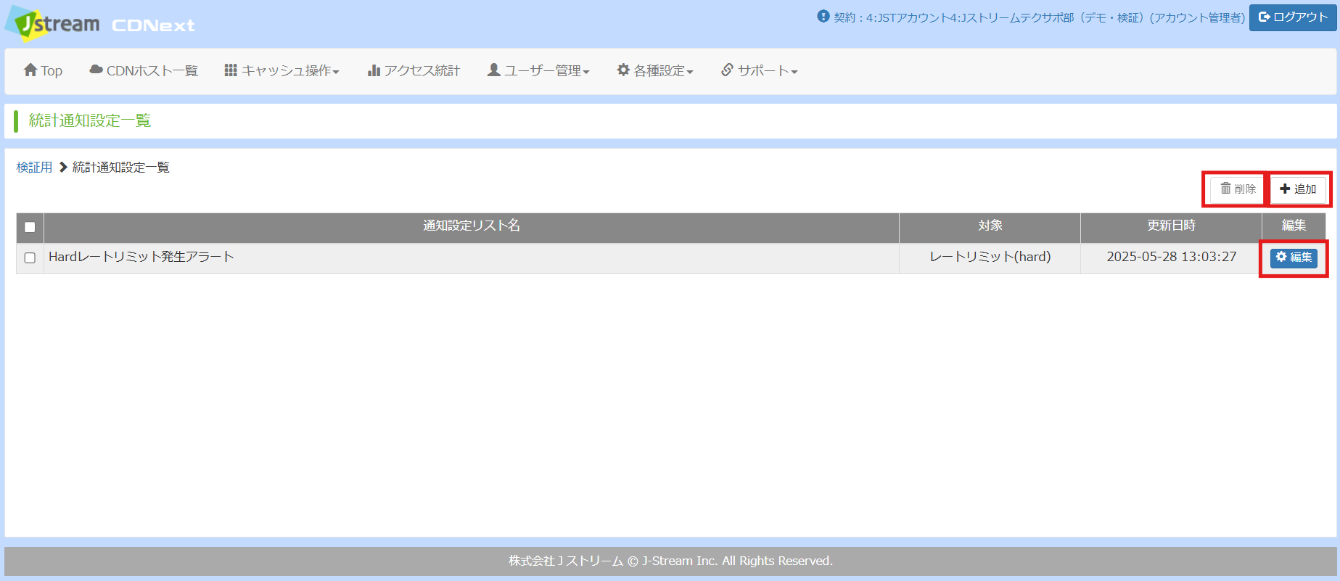Click the 統計通知設定一覧 page heading
The image size is (1340, 581).
tap(90, 121)
